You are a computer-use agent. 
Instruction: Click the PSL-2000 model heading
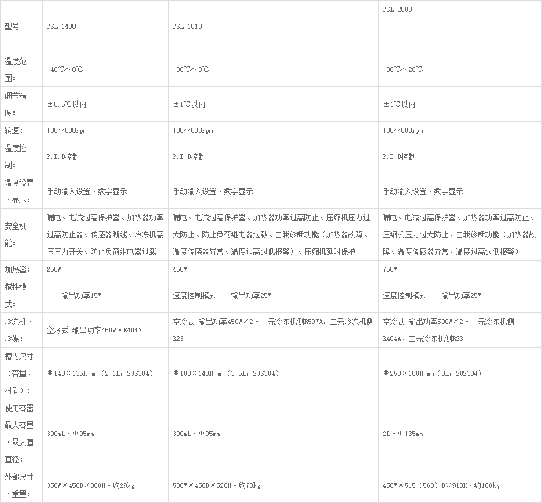point(397,10)
